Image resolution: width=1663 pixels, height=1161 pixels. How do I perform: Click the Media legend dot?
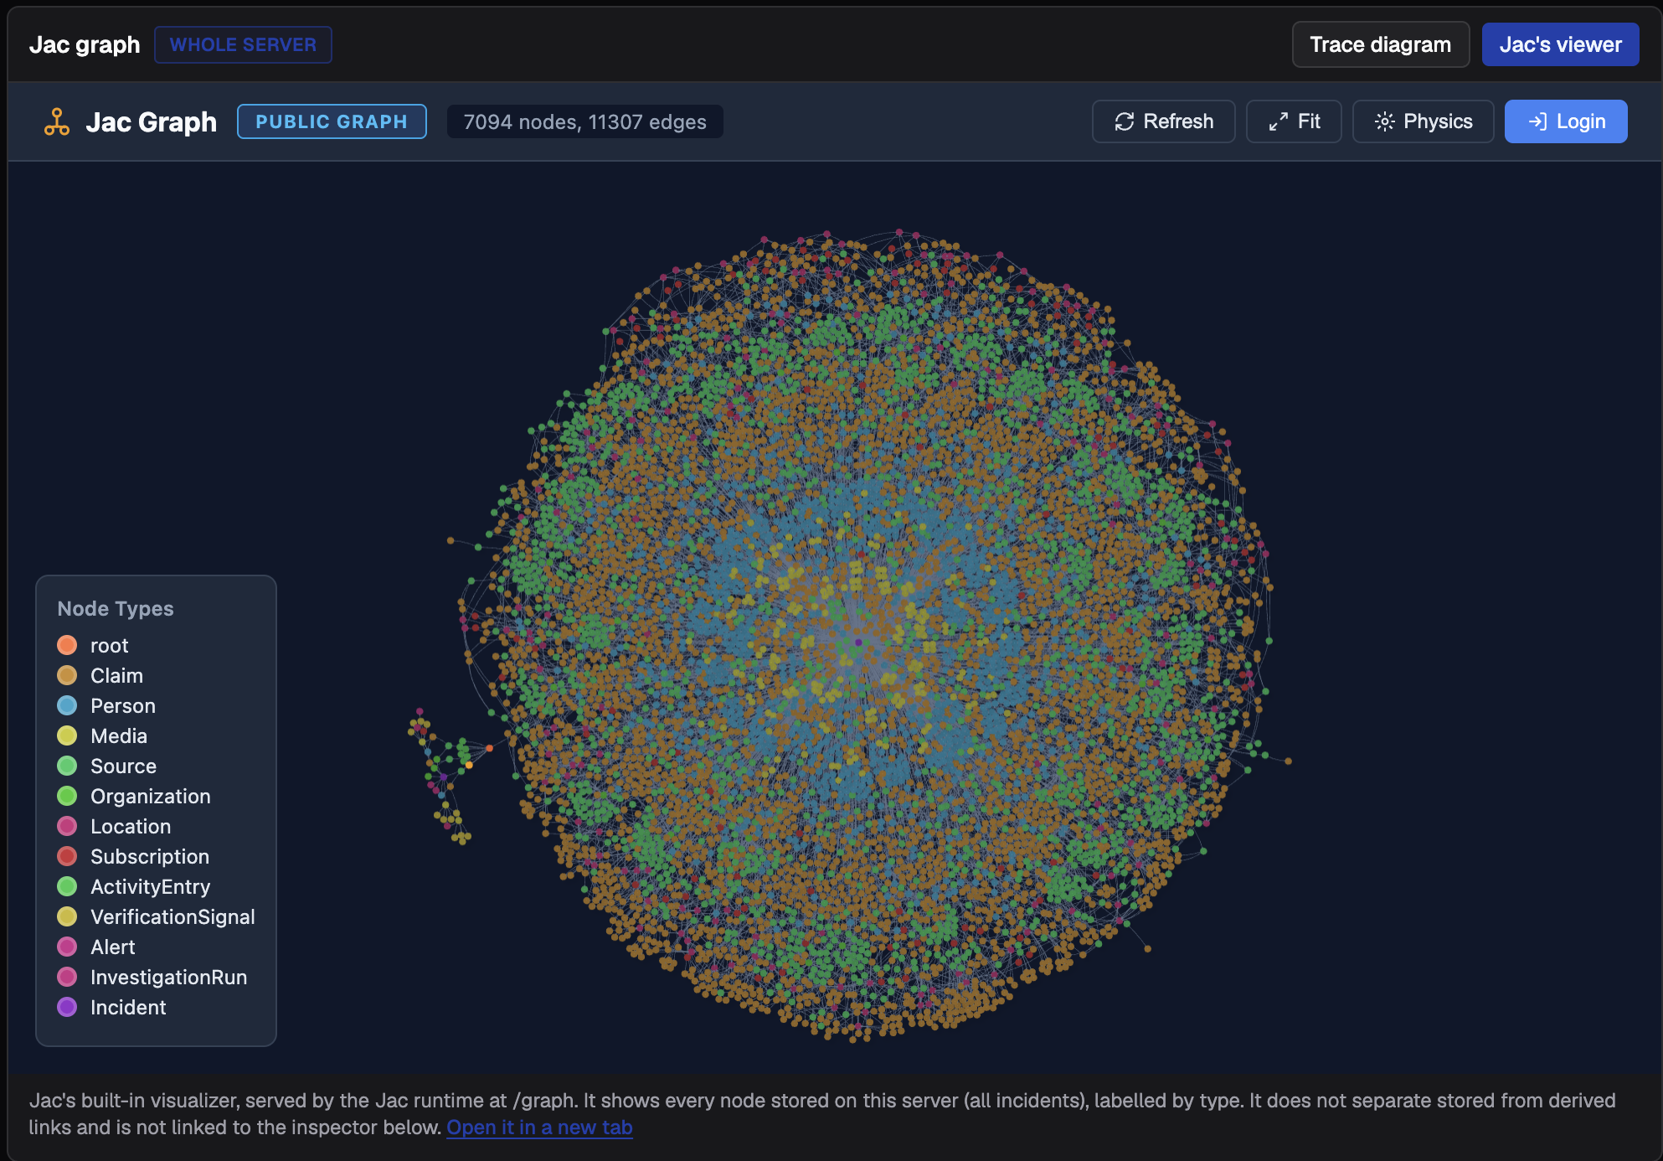coord(67,735)
